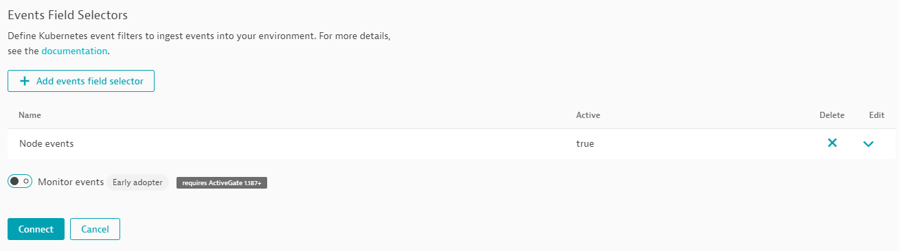Click the Monitor events label text

pos(71,182)
